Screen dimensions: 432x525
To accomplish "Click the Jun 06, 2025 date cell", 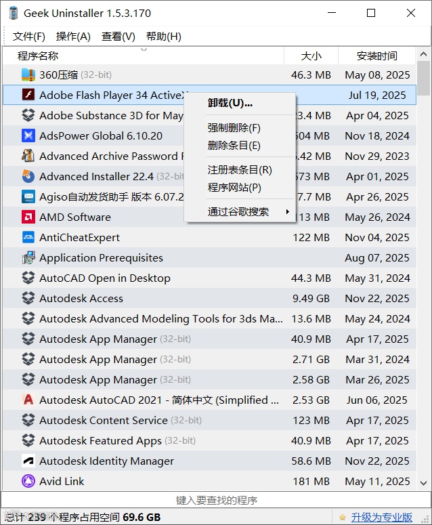I will (x=377, y=400).
